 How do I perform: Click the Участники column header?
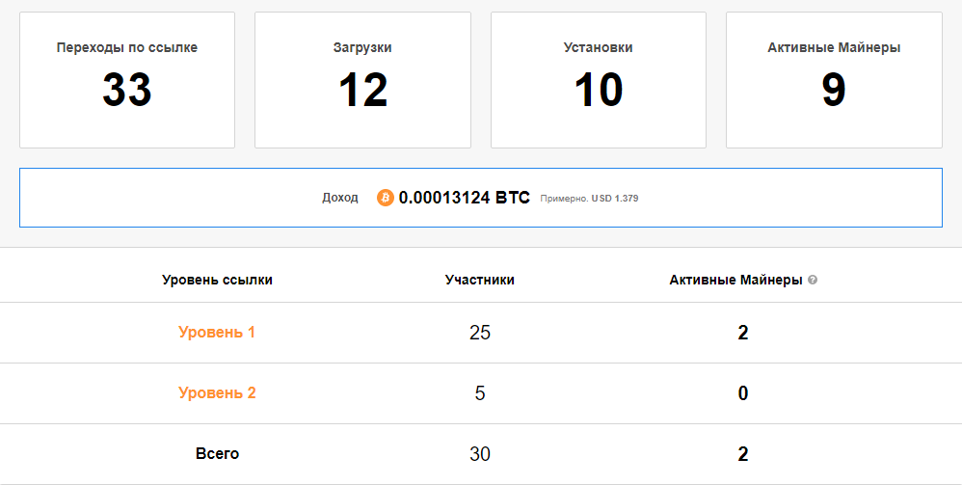(479, 281)
